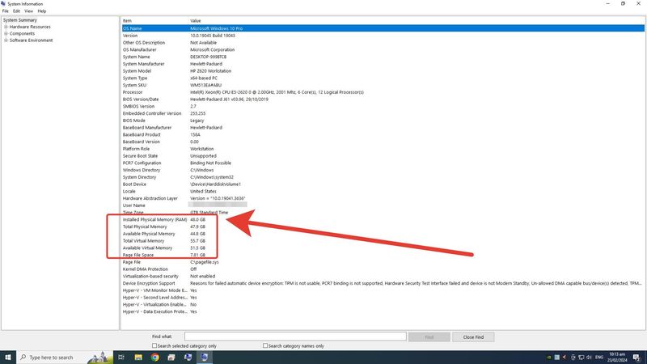Select the System Model row
This screenshot has width=647, height=364.
click(x=383, y=71)
